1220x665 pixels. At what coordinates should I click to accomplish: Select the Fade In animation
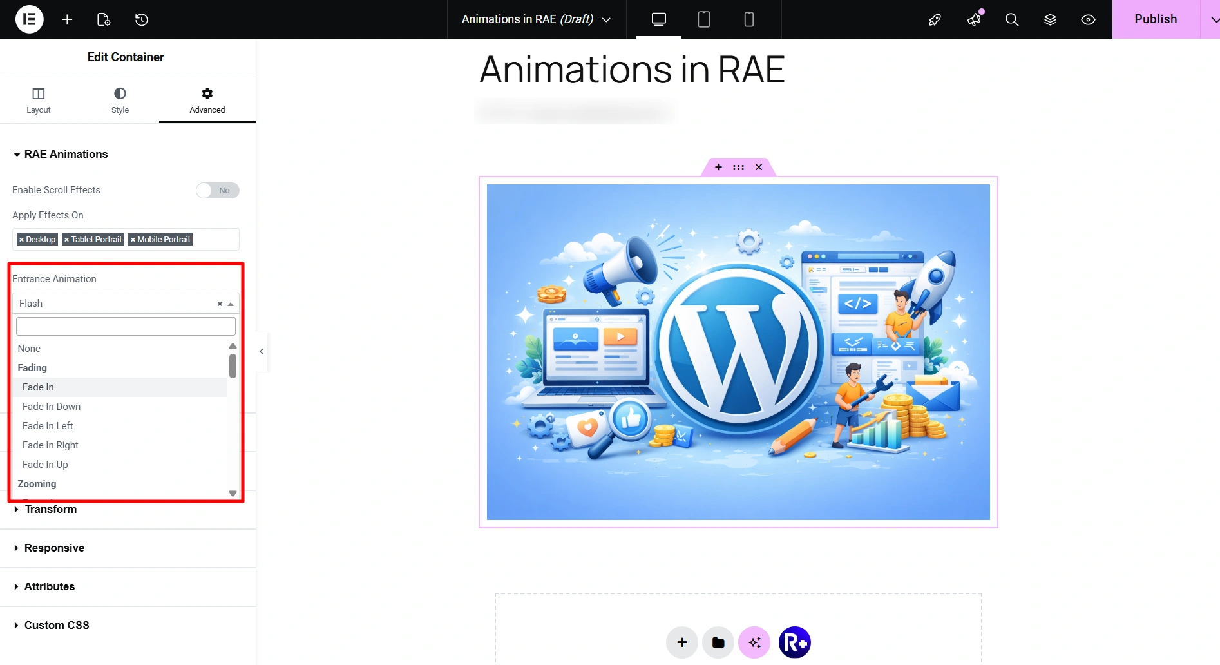pyautogui.click(x=120, y=387)
